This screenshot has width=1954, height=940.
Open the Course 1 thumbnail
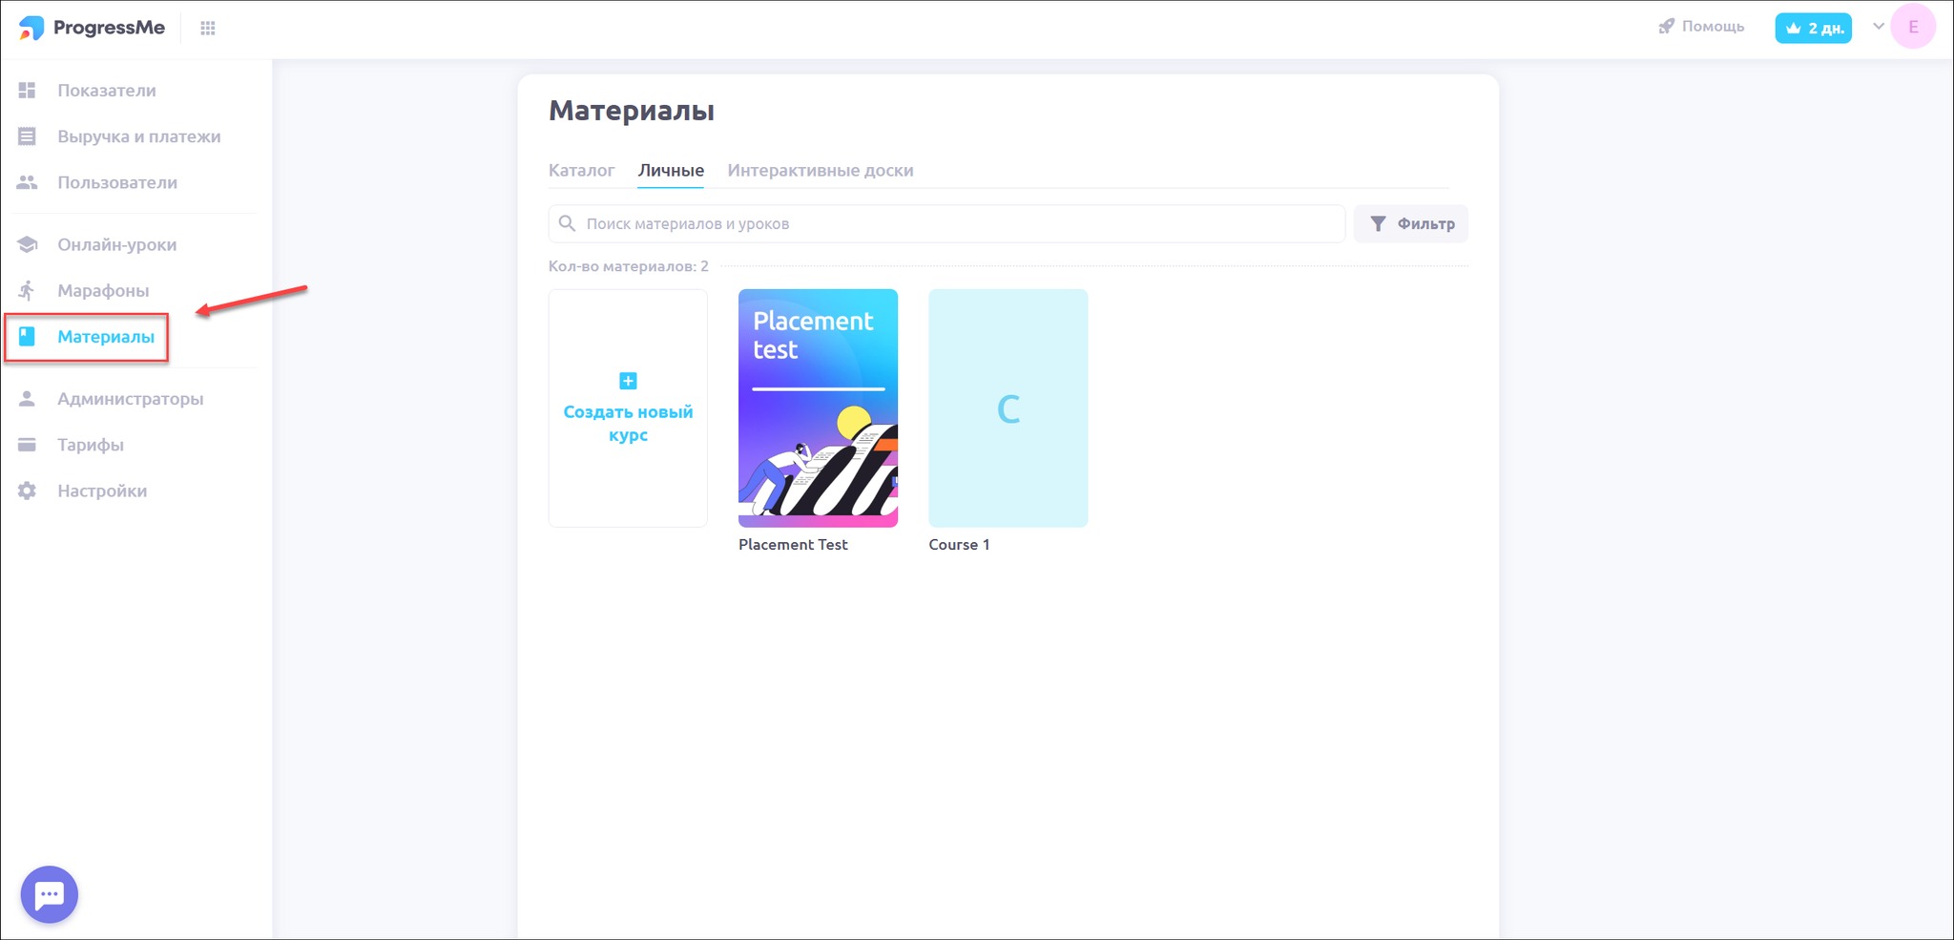(x=1008, y=408)
